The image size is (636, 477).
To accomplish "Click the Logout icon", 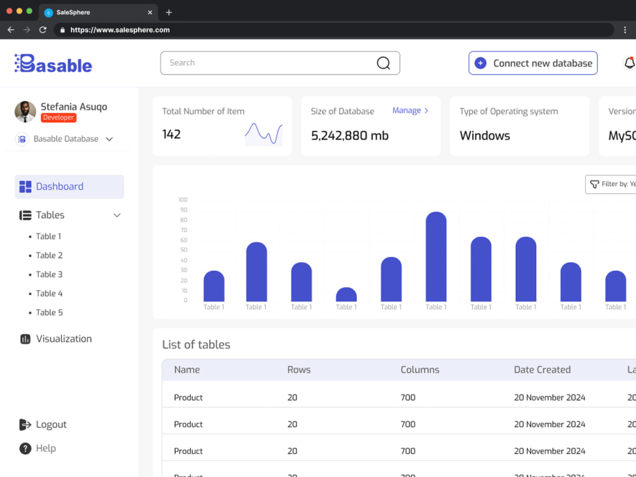I will click(x=25, y=425).
